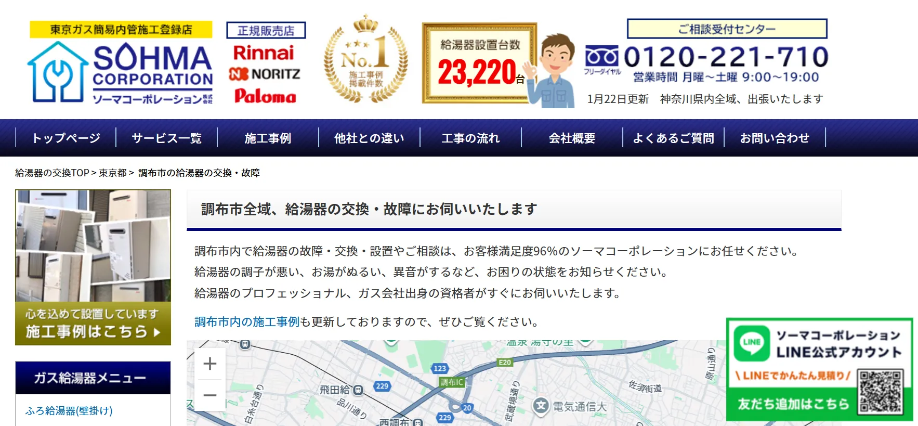Screen dimensions: 918x426
Task: Click the 飛田給 station icon on map
Action: (x=358, y=390)
